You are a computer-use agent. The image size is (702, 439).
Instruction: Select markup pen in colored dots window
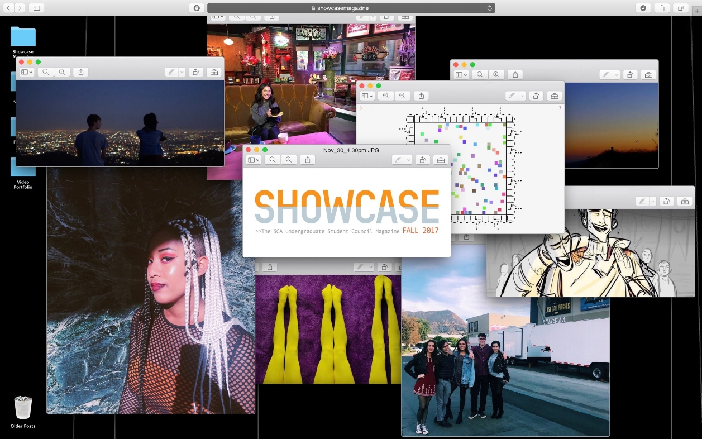(x=512, y=96)
